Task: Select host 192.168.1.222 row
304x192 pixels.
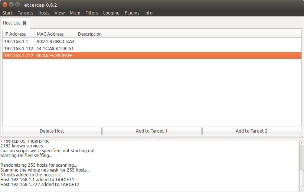Action: click(x=152, y=55)
